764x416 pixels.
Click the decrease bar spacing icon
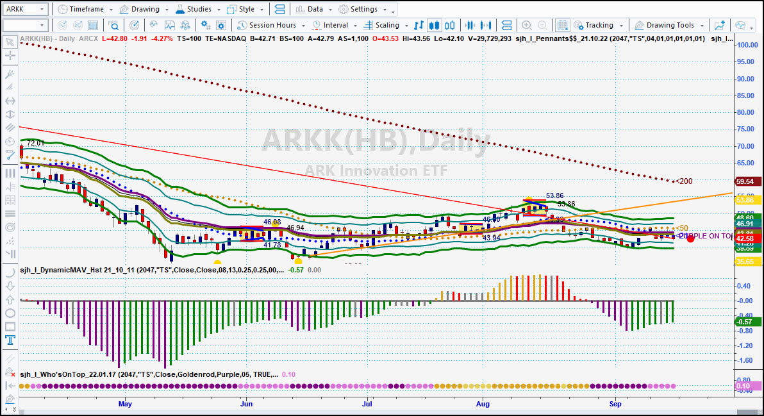[x=470, y=26]
